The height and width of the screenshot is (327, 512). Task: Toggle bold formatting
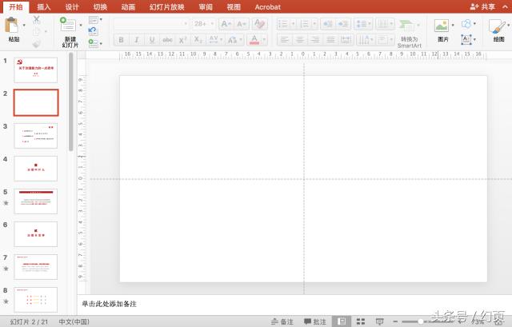click(120, 39)
